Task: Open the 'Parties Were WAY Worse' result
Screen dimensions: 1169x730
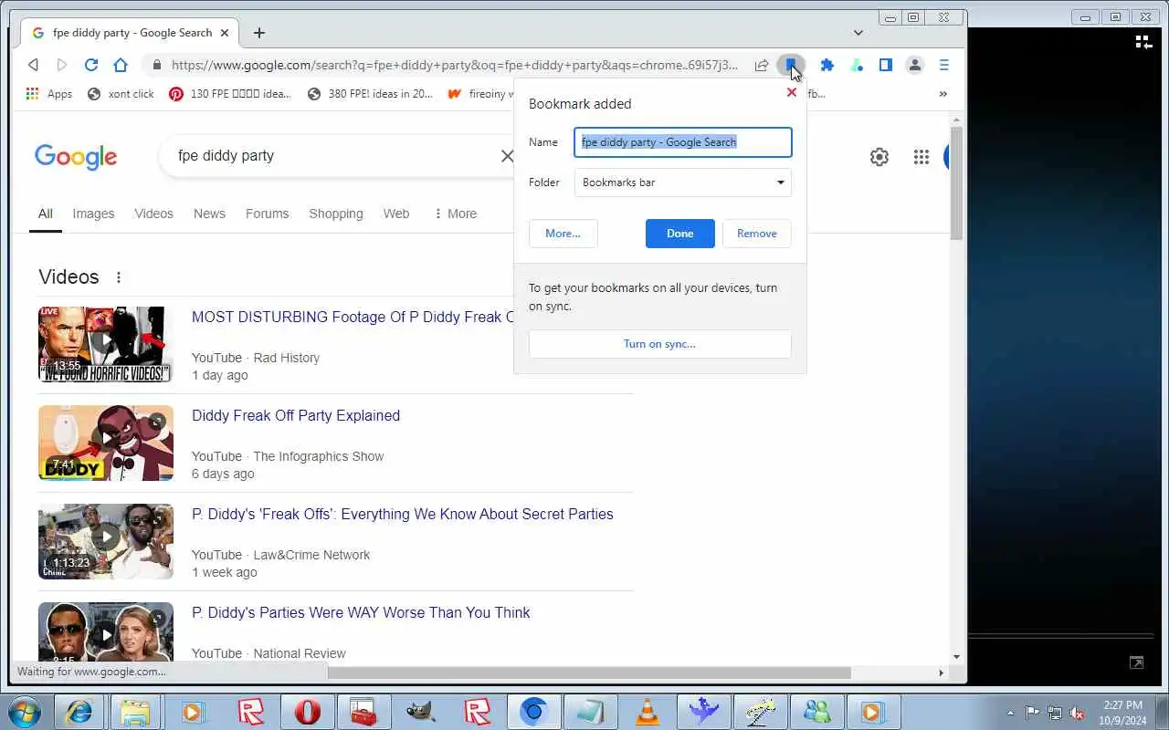Action: 361,613
